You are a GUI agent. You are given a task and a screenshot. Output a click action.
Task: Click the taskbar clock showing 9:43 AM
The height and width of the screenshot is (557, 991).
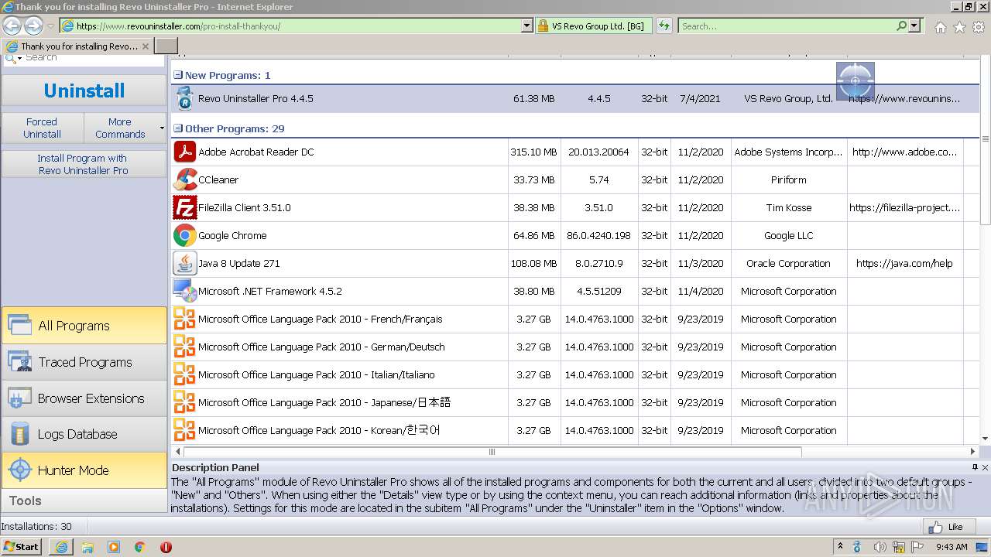pyautogui.click(x=952, y=547)
